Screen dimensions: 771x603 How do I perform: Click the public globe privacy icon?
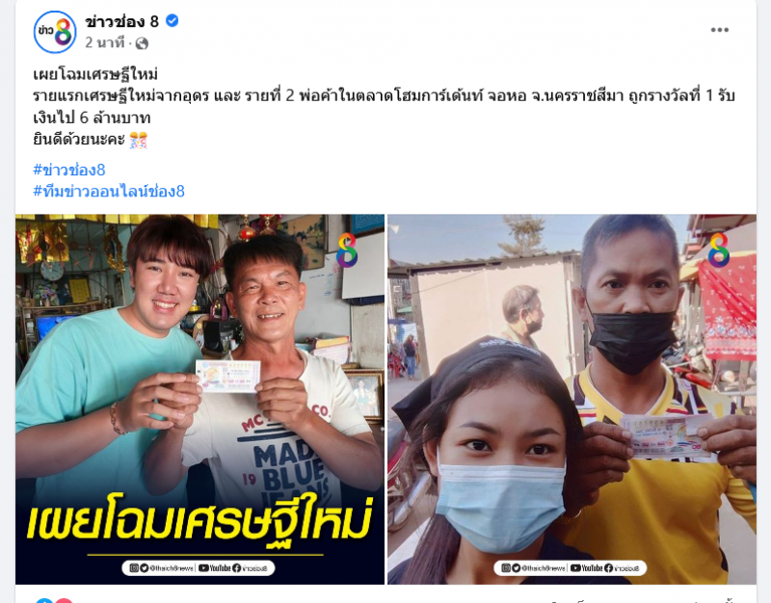pos(142,43)
